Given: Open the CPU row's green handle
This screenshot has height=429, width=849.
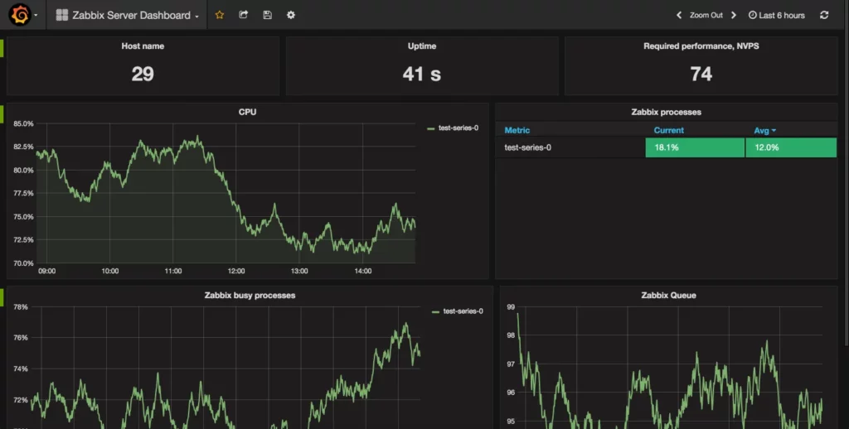Looking at the screenshot, I should coord(2,114).
